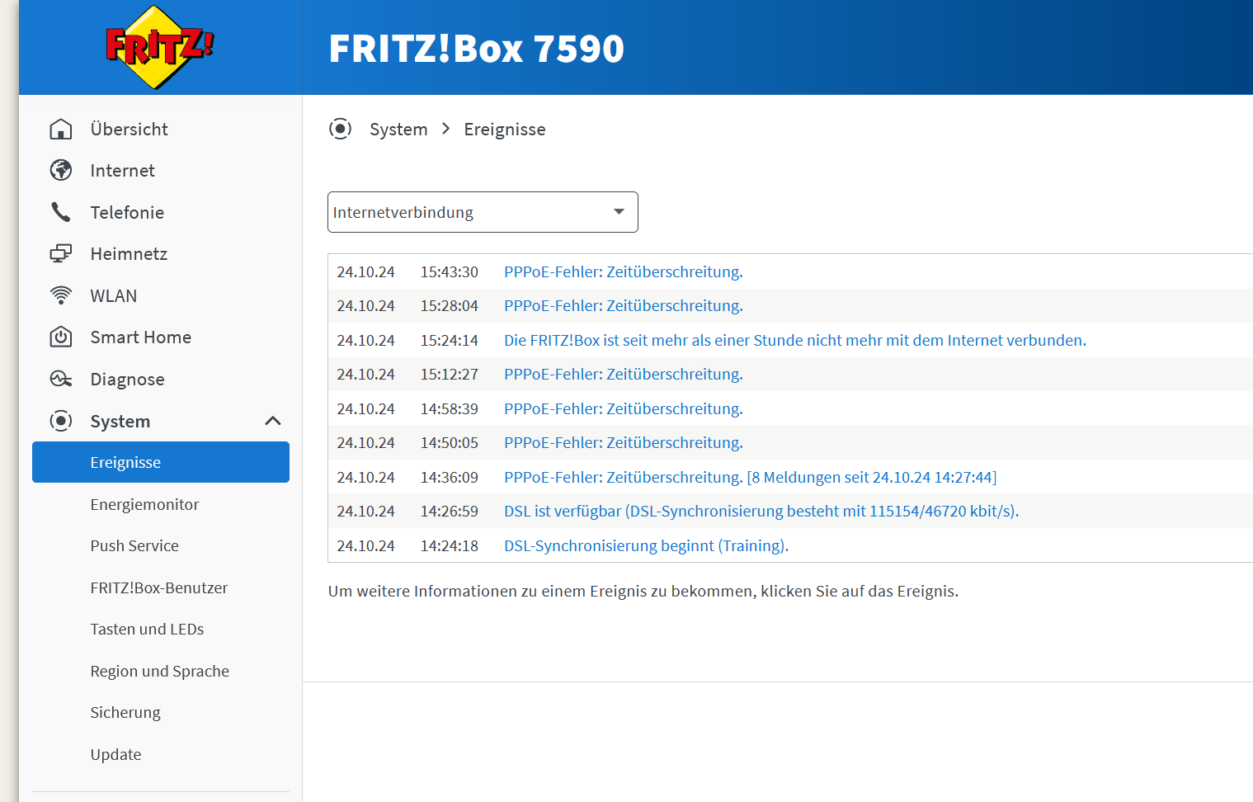
Task: Click the Diagnose icon
Action: point(61,379)
